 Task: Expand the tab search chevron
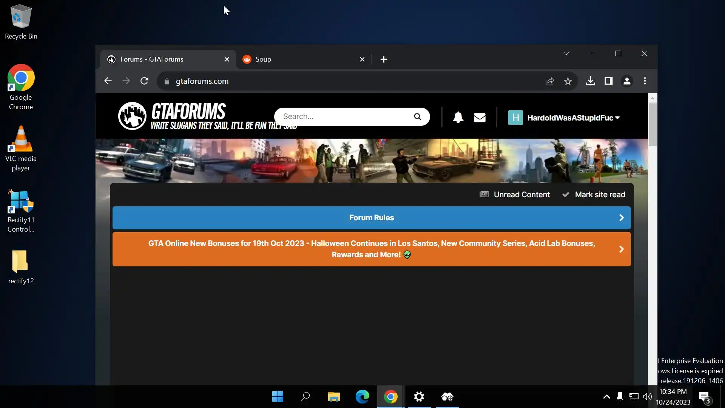[566, 53]
